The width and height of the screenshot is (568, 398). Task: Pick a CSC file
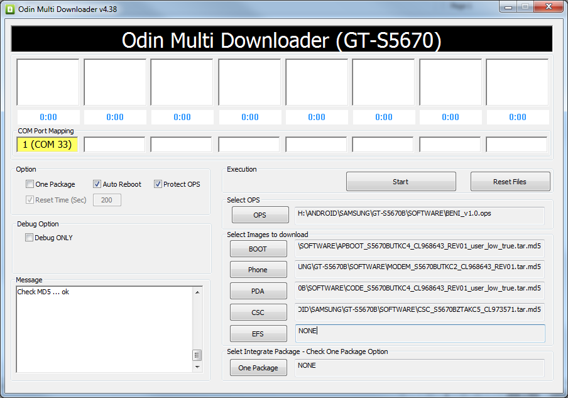click(258, 312)
